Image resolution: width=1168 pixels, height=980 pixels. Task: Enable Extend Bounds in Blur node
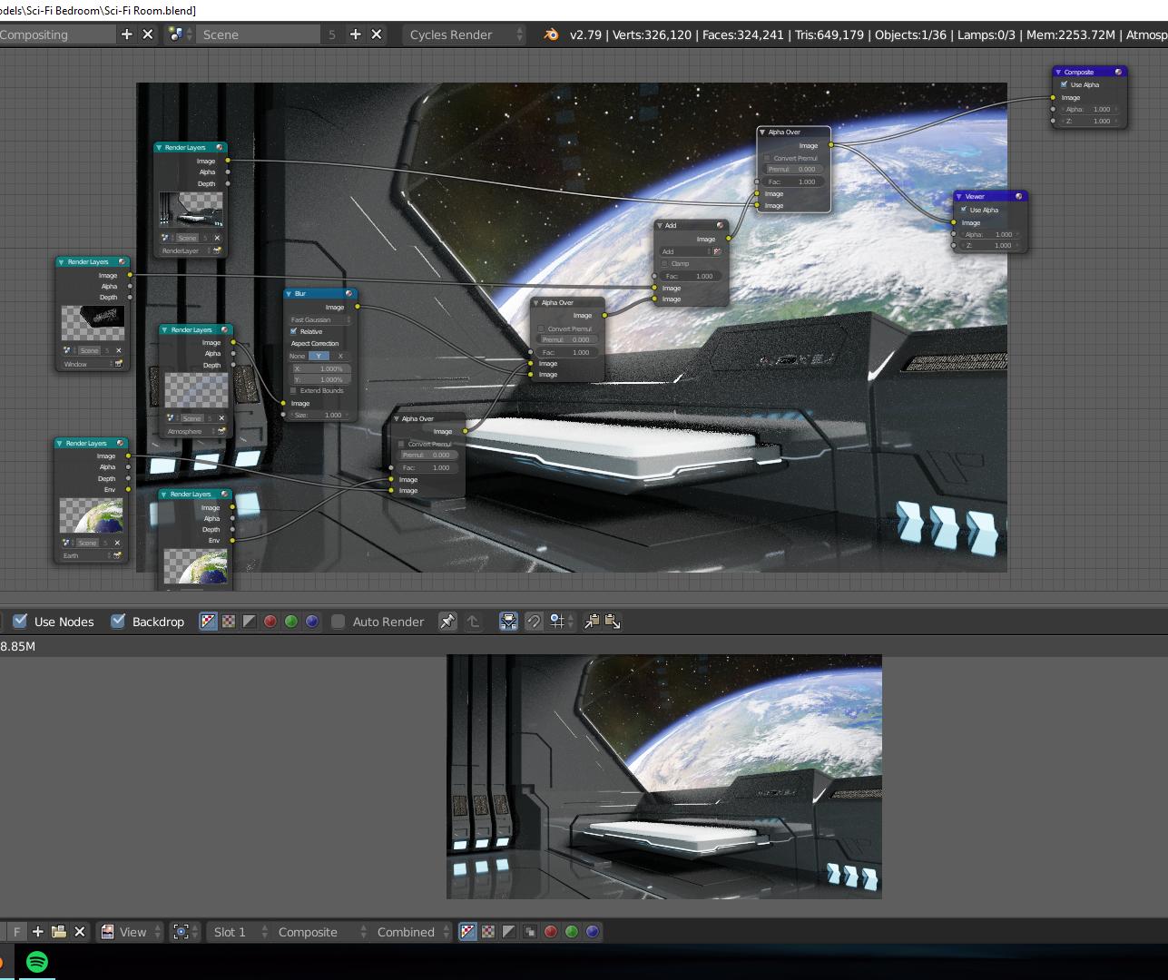pos(294,390)
